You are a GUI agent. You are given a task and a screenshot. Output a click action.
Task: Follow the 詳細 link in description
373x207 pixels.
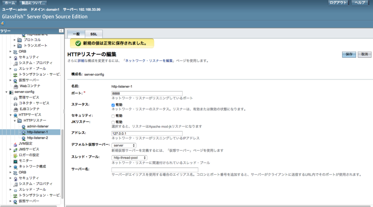pos(81,61)
